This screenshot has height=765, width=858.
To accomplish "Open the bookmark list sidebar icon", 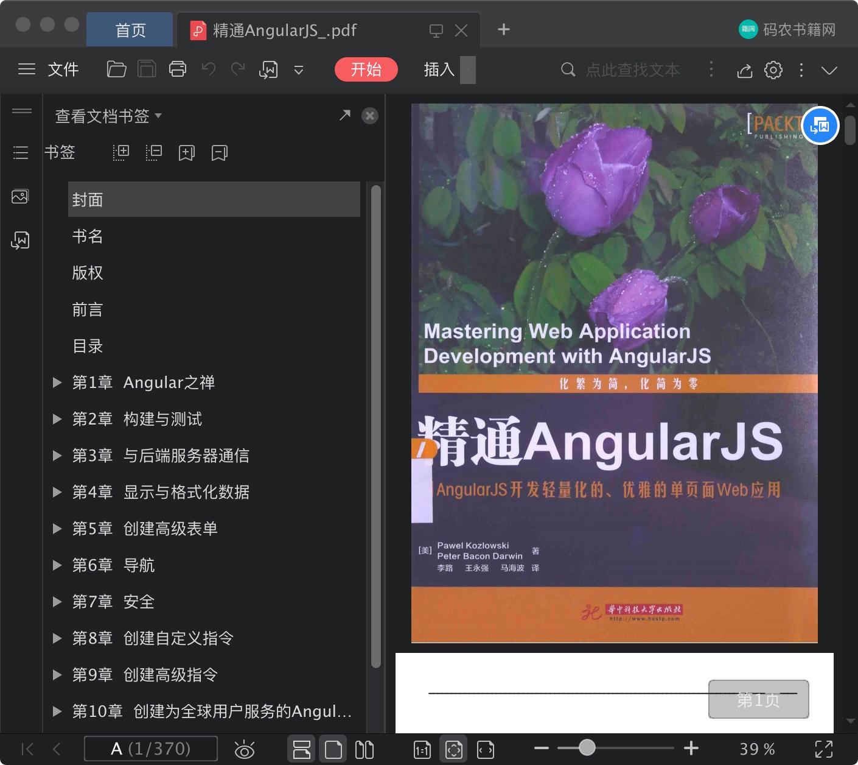I will [x=21, y=152].
